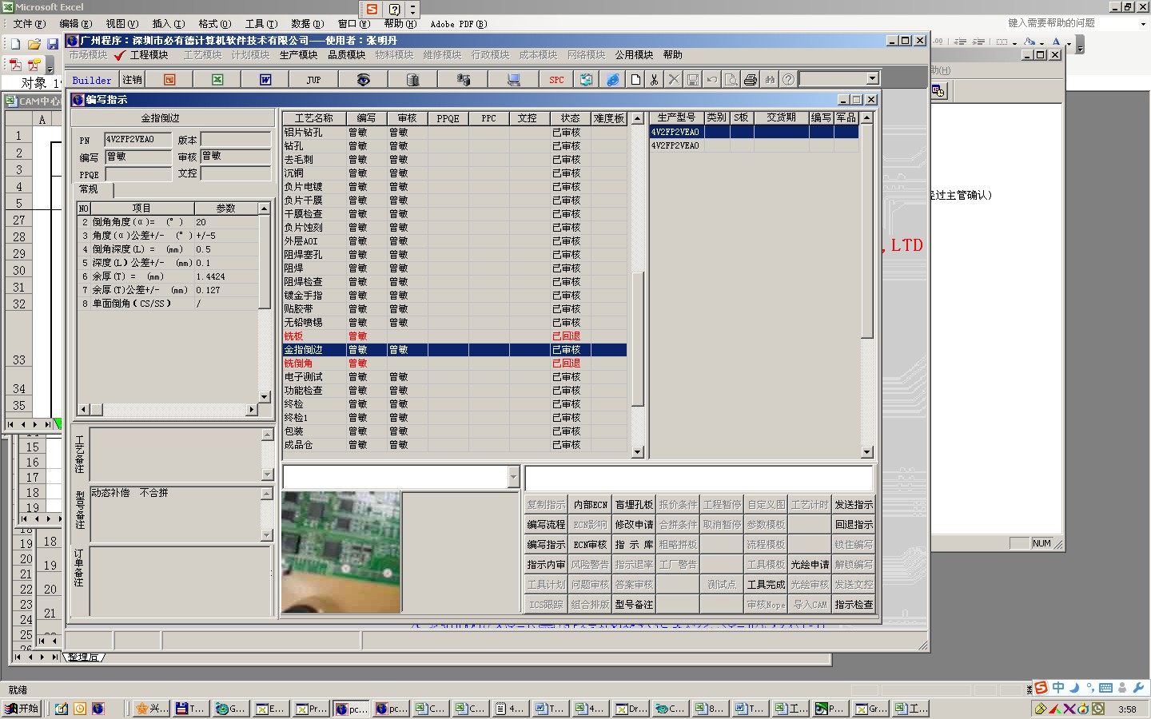Select the 电子测试 process row
Viewport: 1151px width, 719px height.
454,377
